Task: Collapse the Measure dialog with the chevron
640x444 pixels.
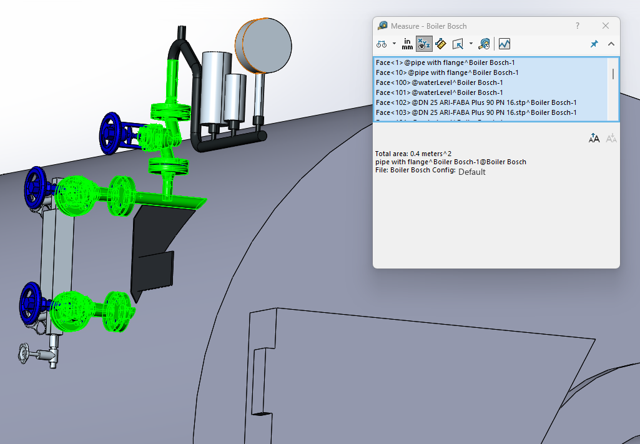Action: click(611, 44)
